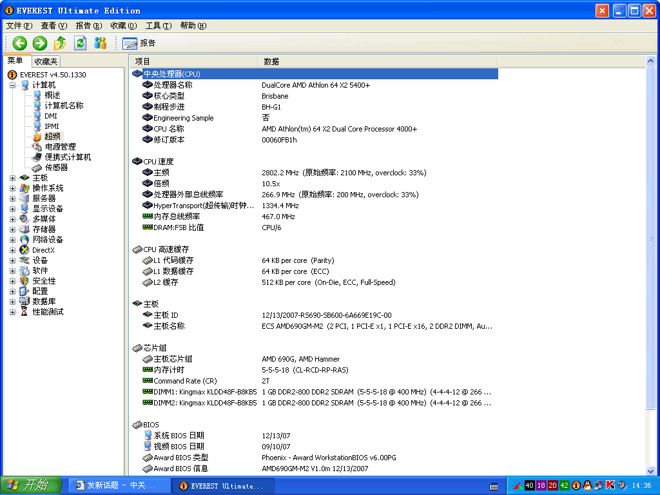The image size is (660, 495).
Task: Switch to the 收藏夹 tab
Action: (x=46, y=61)
